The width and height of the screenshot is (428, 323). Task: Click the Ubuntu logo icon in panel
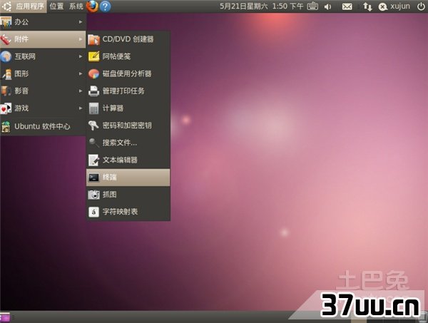pyautogui.click(x=6, y=6)
